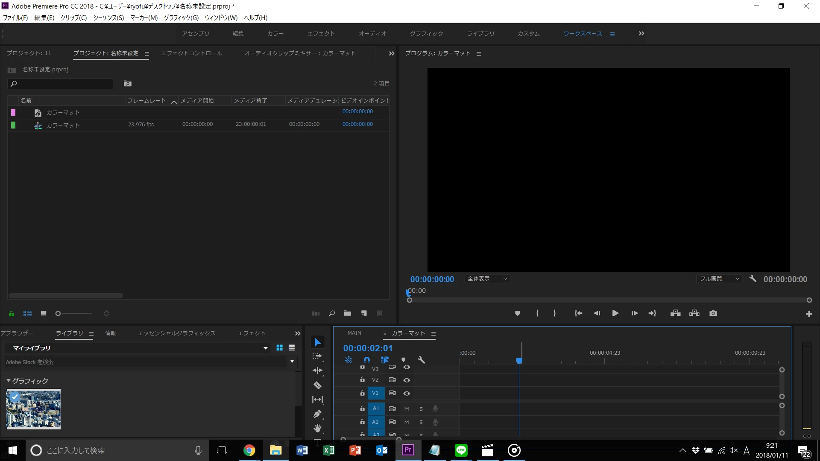Image resolution: width=820 pixels, height=461 pixels.
Task: Add marker in the timeline panel
Action: [403, 360]
